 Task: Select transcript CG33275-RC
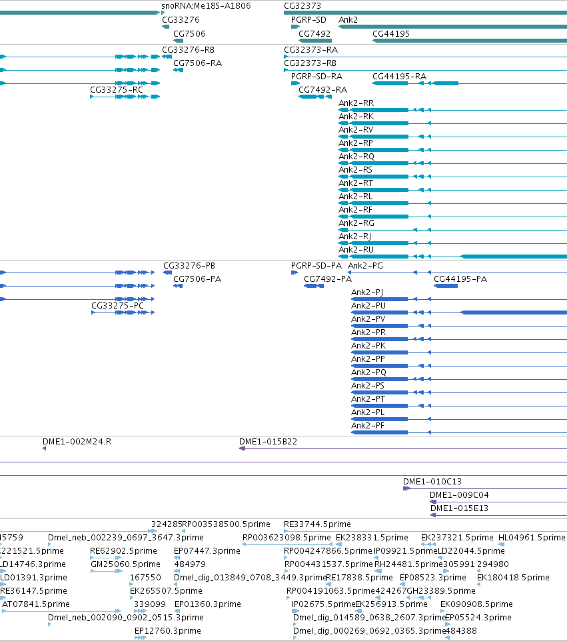tap(117, 89)
